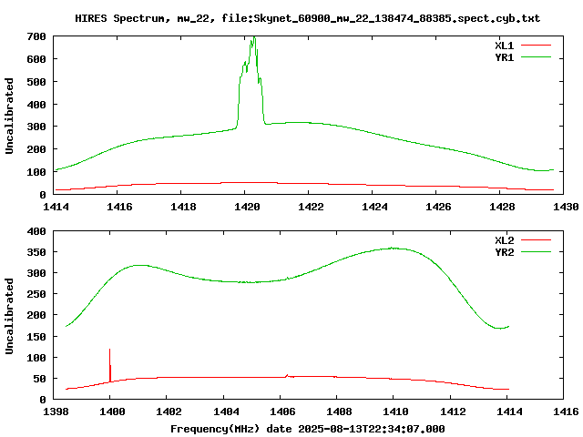The height and width of the screenshot is (437, 583).
Task: Click the green YR2 legend line sample
Action: (536, 252)
